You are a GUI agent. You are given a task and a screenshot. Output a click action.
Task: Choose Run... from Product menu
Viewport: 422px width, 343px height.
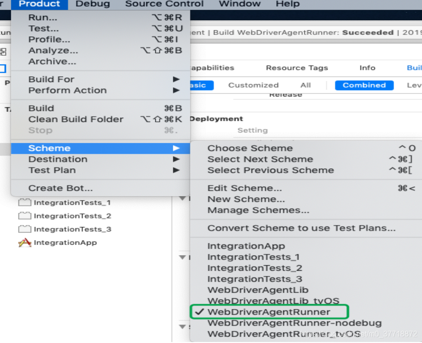(101, 17)
